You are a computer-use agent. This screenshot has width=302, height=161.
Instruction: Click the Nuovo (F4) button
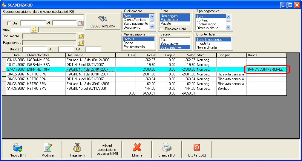pos(17,149)
